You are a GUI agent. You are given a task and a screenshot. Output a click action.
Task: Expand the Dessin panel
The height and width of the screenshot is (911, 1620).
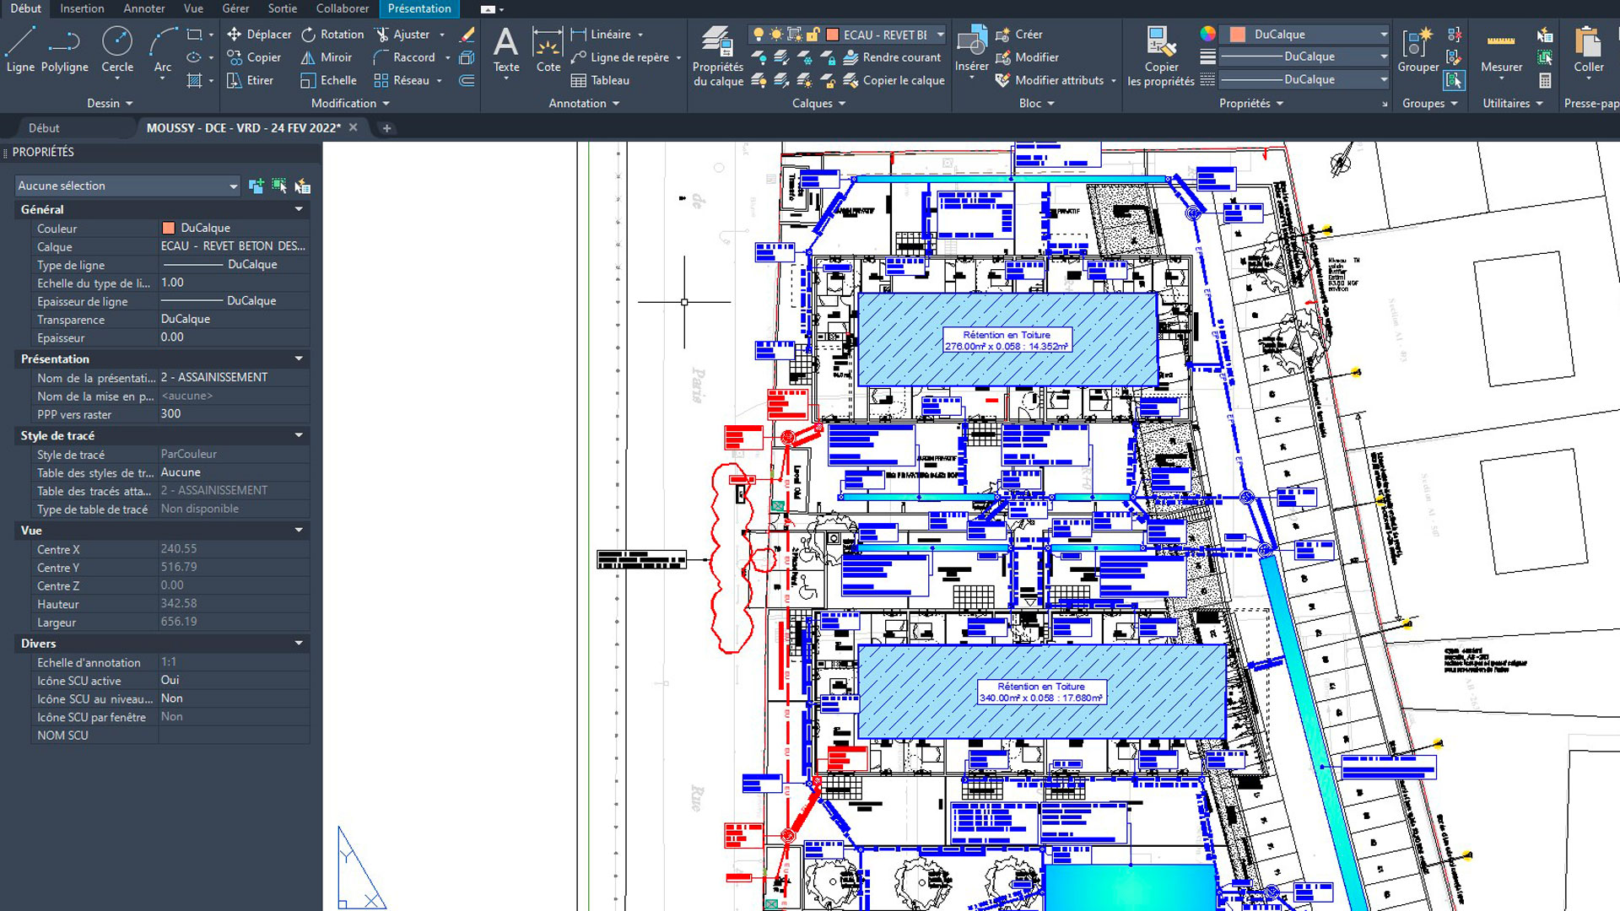coord(110,103)
